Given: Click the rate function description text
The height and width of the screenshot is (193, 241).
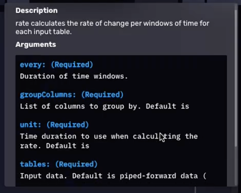Looking at the screenshot, I should (x=112, y=27).
